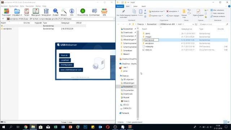Image resolution: width=231 pixels, height=130 pixels.
Task: Select demo folder in Explorer
Action: pyautogui.click(x=148, y=34)
